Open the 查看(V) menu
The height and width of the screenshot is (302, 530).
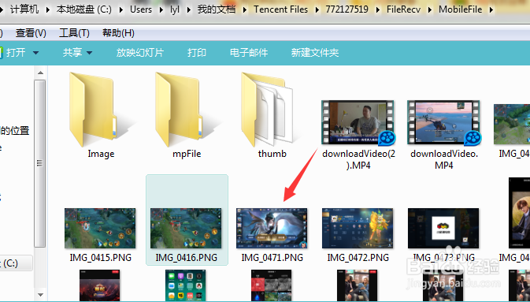(x=31, y=33)
